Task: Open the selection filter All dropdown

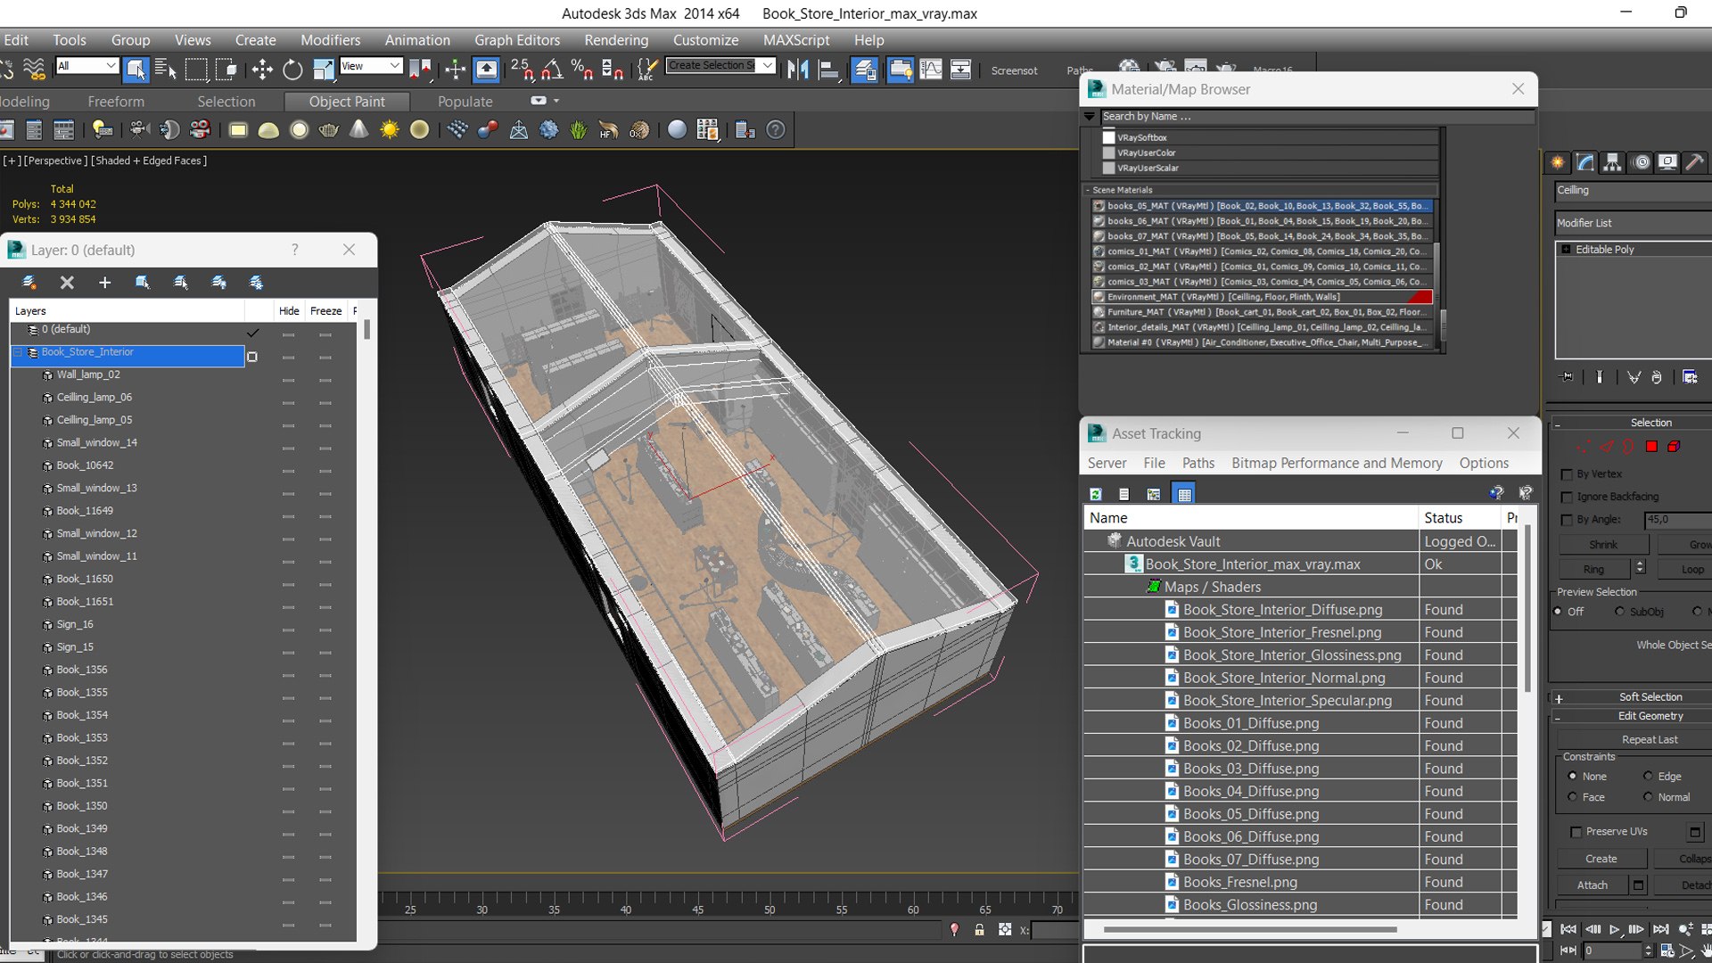Action: [x=86, y=66]
